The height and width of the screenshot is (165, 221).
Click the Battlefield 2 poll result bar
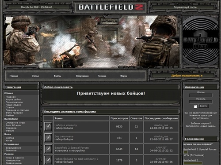coord(193,163)
